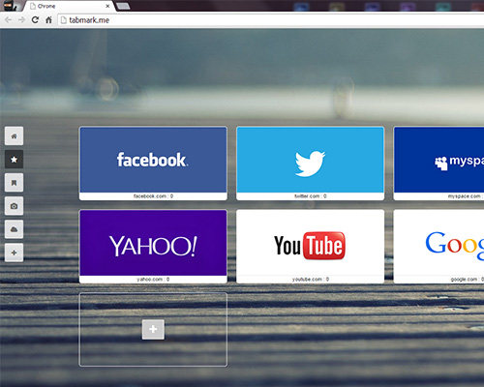Click the home icon in left sidebar
This screenshot has height=387, width=484.
(14, 136)
